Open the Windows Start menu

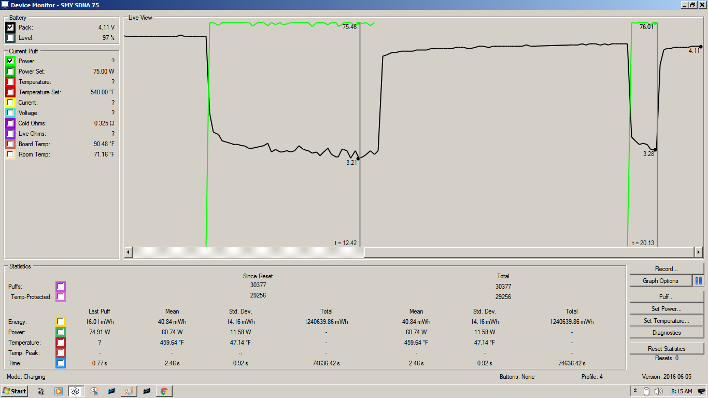tap(15, 391)
